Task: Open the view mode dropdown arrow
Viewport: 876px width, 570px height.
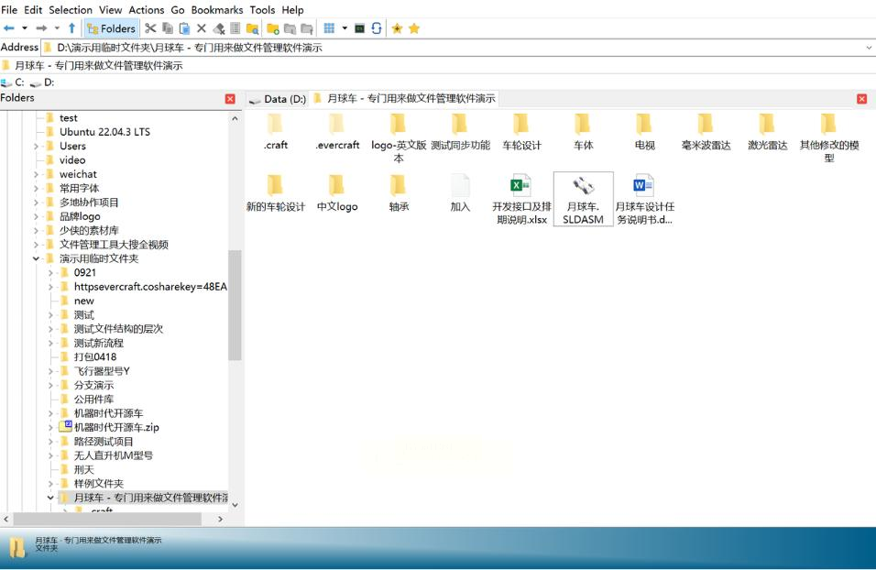Action: click(x=345, y=28)
